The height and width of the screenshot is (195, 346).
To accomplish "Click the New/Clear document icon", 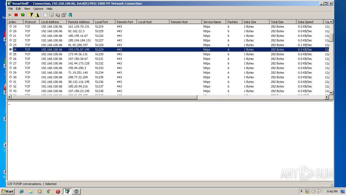I will 45,15.
